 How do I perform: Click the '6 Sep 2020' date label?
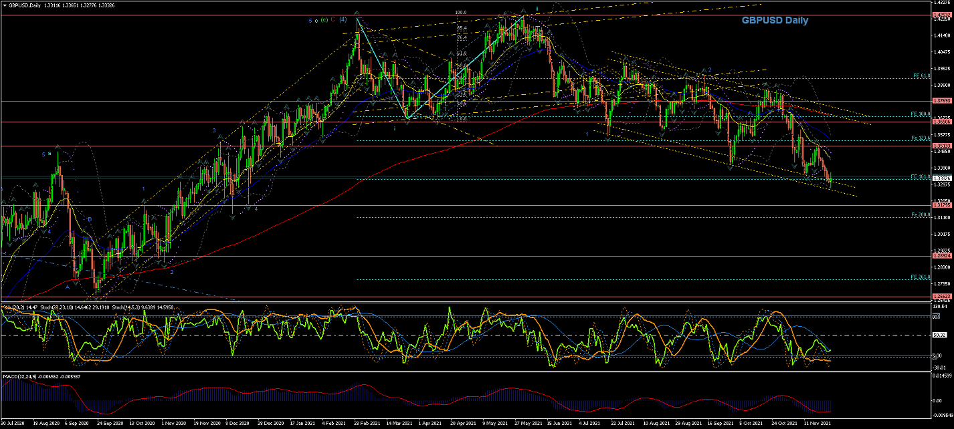point(76,424)
